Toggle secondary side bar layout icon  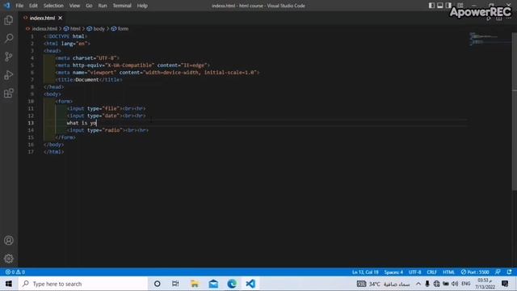pyautogui.click(x=448, y=6)
